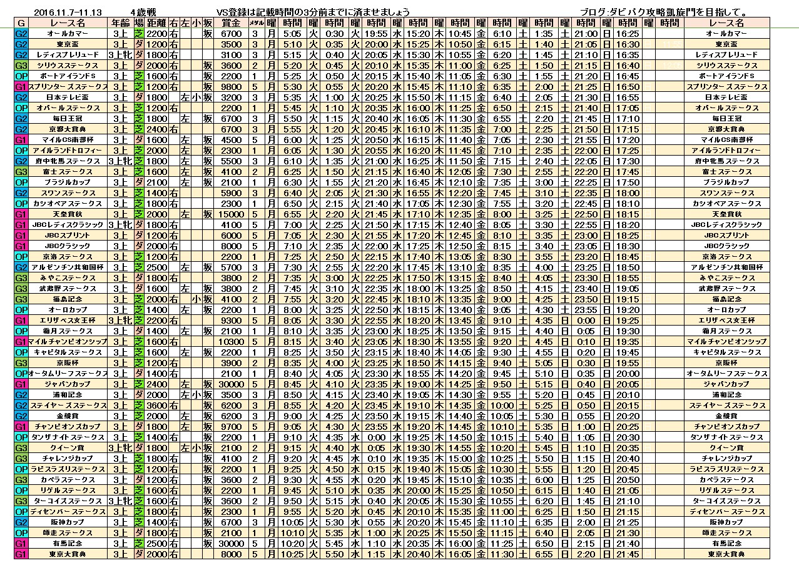Click the 左 cell in 日本テレビ盃 row
Viewport: 799px width, 568px height.
coord(185,97)
